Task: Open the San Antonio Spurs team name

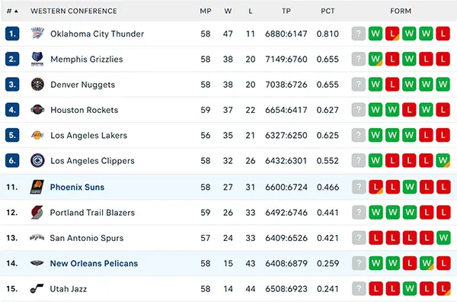Action: tap(87, 238)
